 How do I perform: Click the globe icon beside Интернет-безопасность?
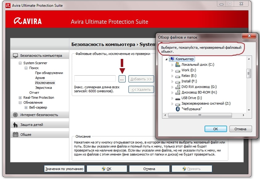pyautogui.click(x=15, y=115)
